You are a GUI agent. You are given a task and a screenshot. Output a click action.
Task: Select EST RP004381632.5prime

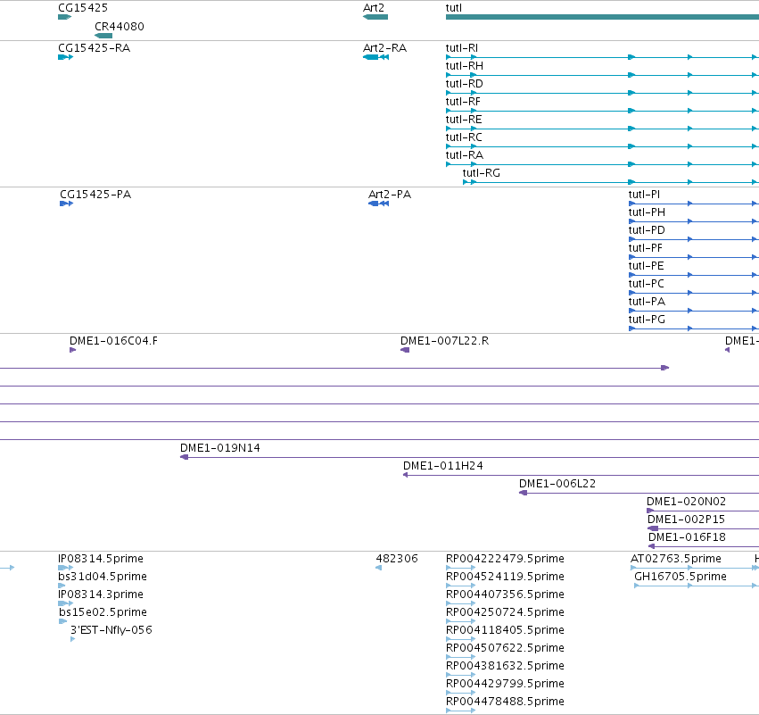(x=505, y=666)
